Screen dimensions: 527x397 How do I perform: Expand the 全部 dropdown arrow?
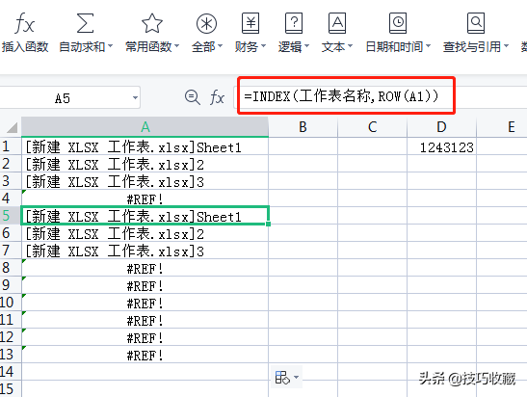[x=220, y=46]
